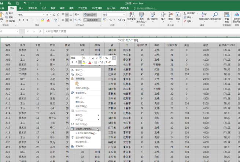Click the mini toolbar Fill Color bucket
The image size is (240, 162).
[x=84, y=62]
